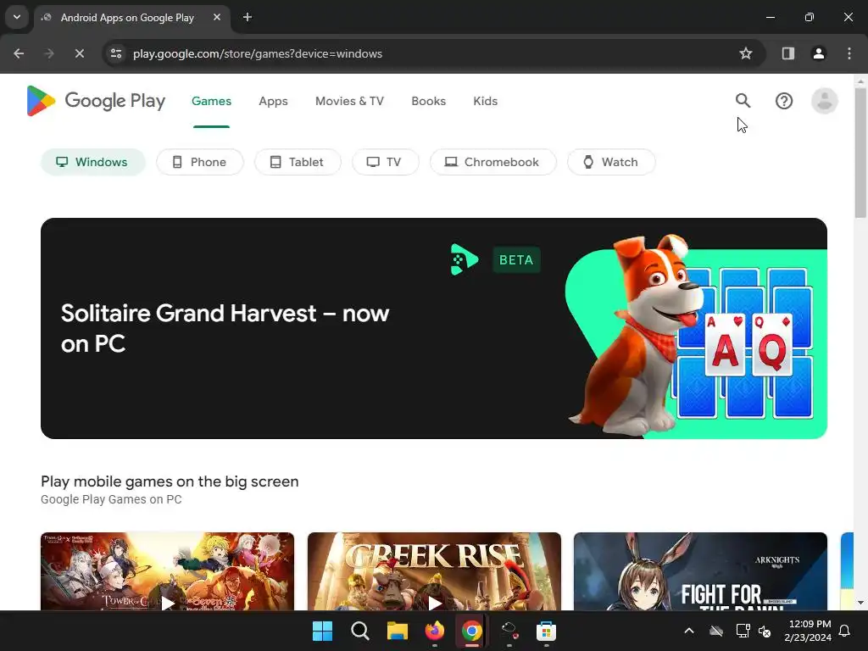Screen dimensions: 868x651
Task: Select the Windows device filter chip
Action: (93, 162)
